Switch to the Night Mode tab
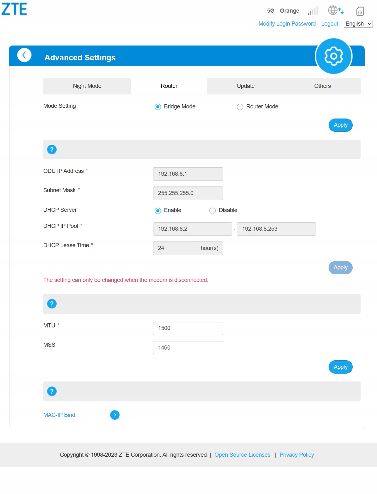Viewport: 377px width, 494px height. (87, 86)
